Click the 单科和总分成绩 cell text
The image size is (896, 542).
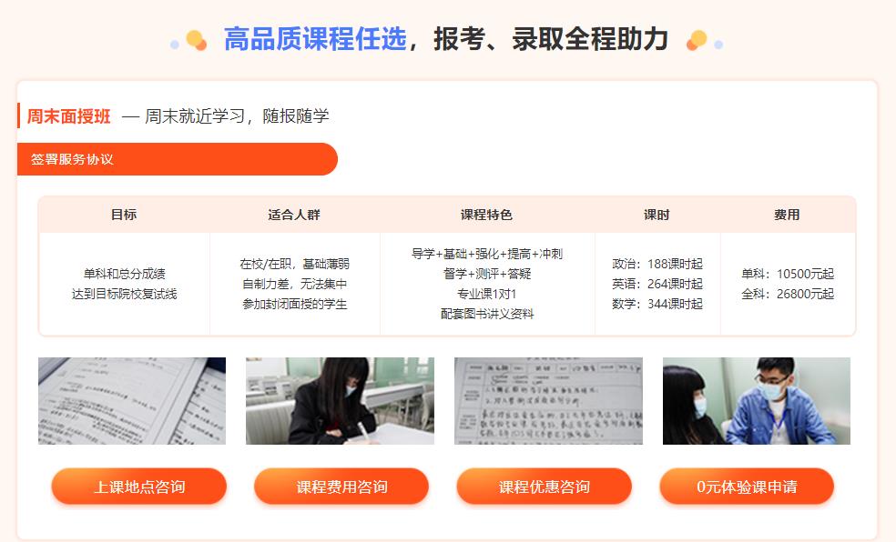click(x=124, y=274)
